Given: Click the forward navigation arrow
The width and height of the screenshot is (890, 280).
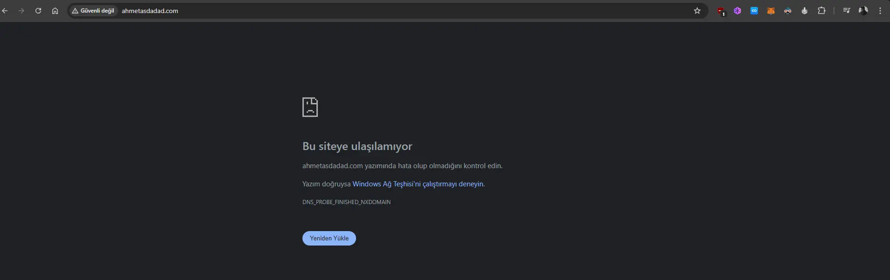Looking at the screenshot, I should [21, 11].
